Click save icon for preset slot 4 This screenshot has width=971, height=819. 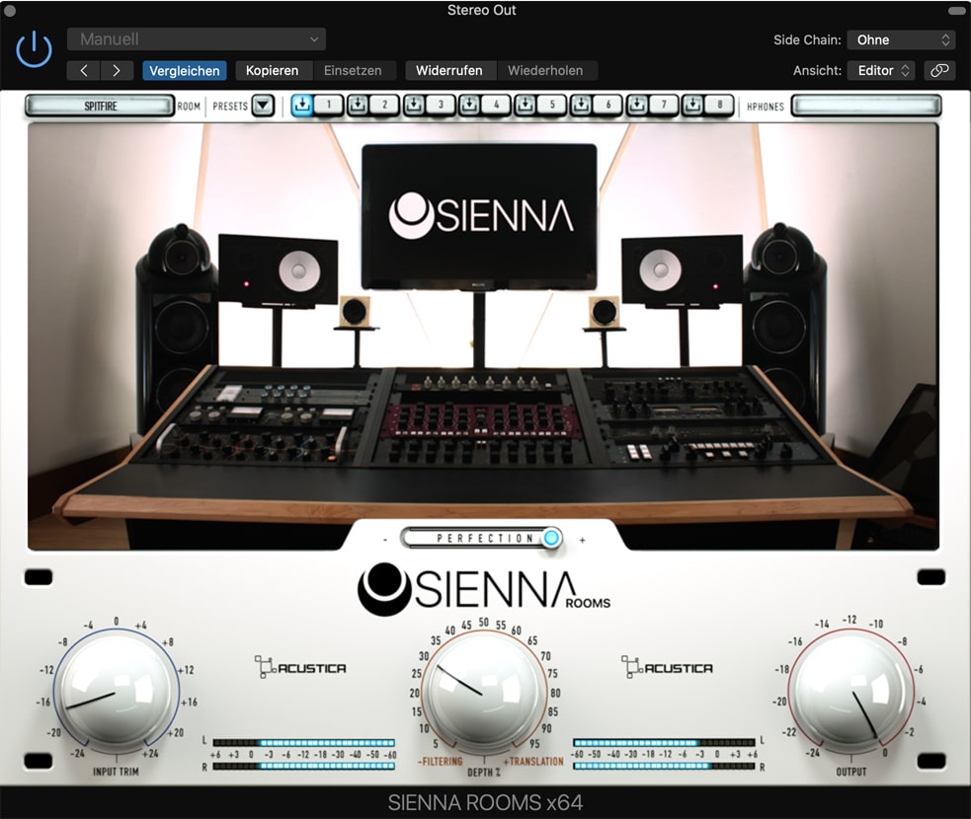coord(469,106)
